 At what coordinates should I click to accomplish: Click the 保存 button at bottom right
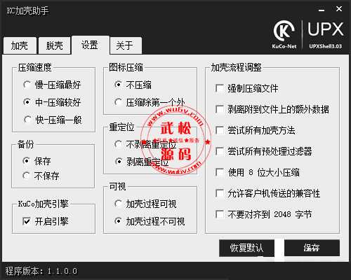pyautogui.click(x=312, y=248)
